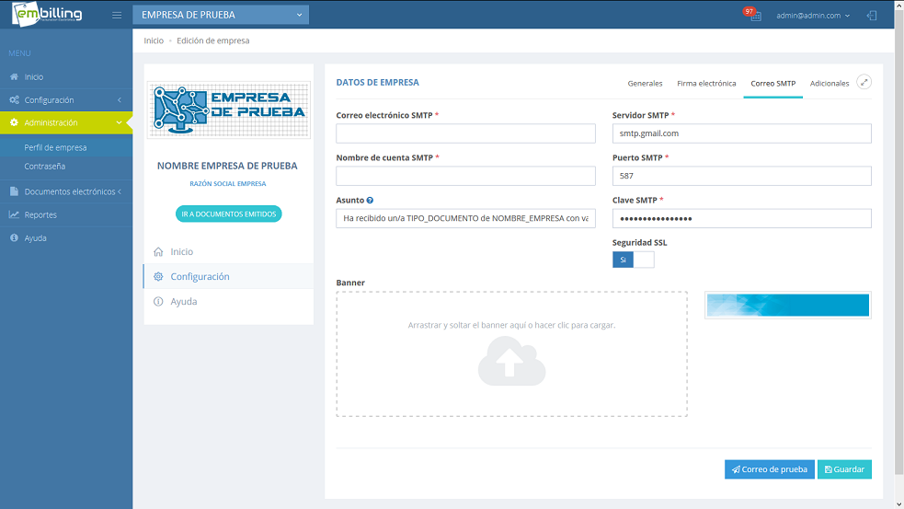
Task: Expand the Documentos electrónicos sidebar chevron
Action: (x=120, y=191)
